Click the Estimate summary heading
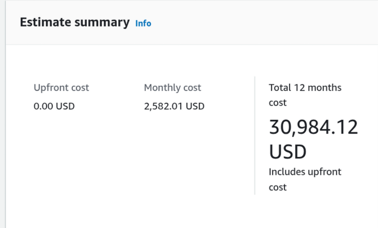 point(74,22)
